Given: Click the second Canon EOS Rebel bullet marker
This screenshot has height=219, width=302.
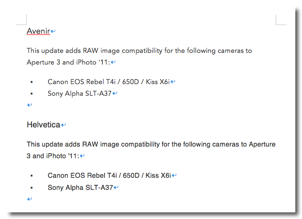Looking at the screenshot, I should (x=32, y=176).
